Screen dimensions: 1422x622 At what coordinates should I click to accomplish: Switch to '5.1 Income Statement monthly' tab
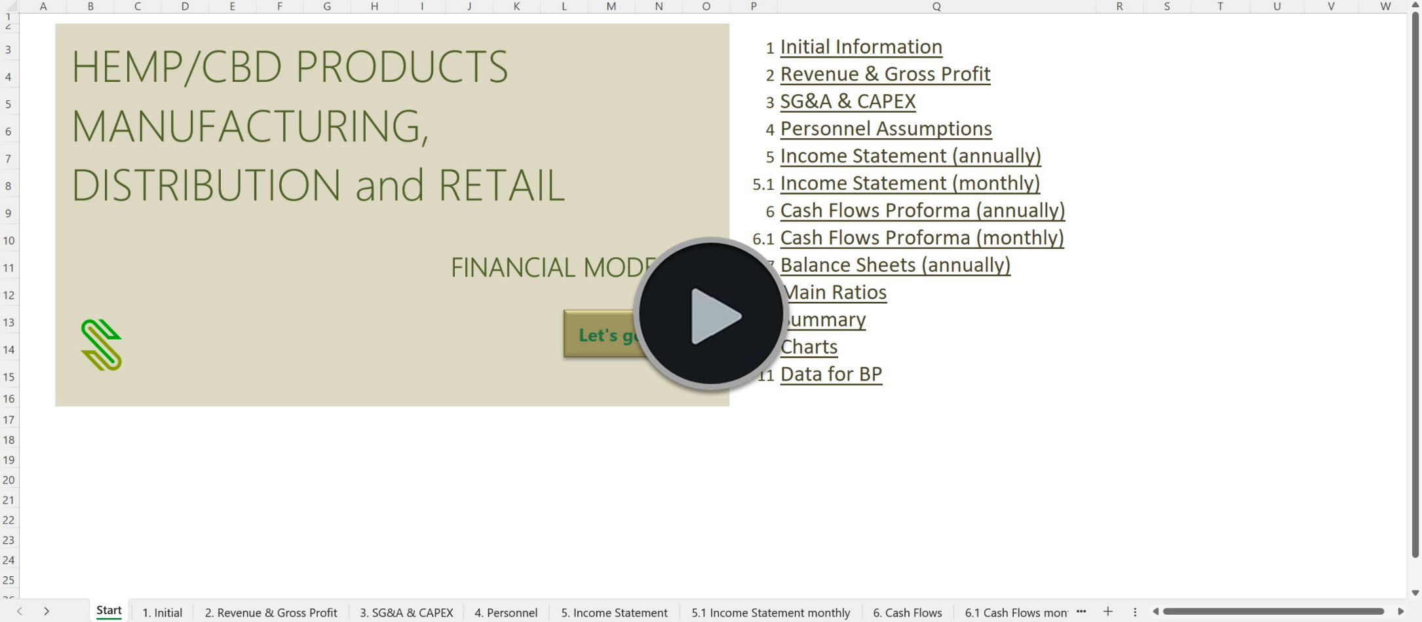coord(771,612)
